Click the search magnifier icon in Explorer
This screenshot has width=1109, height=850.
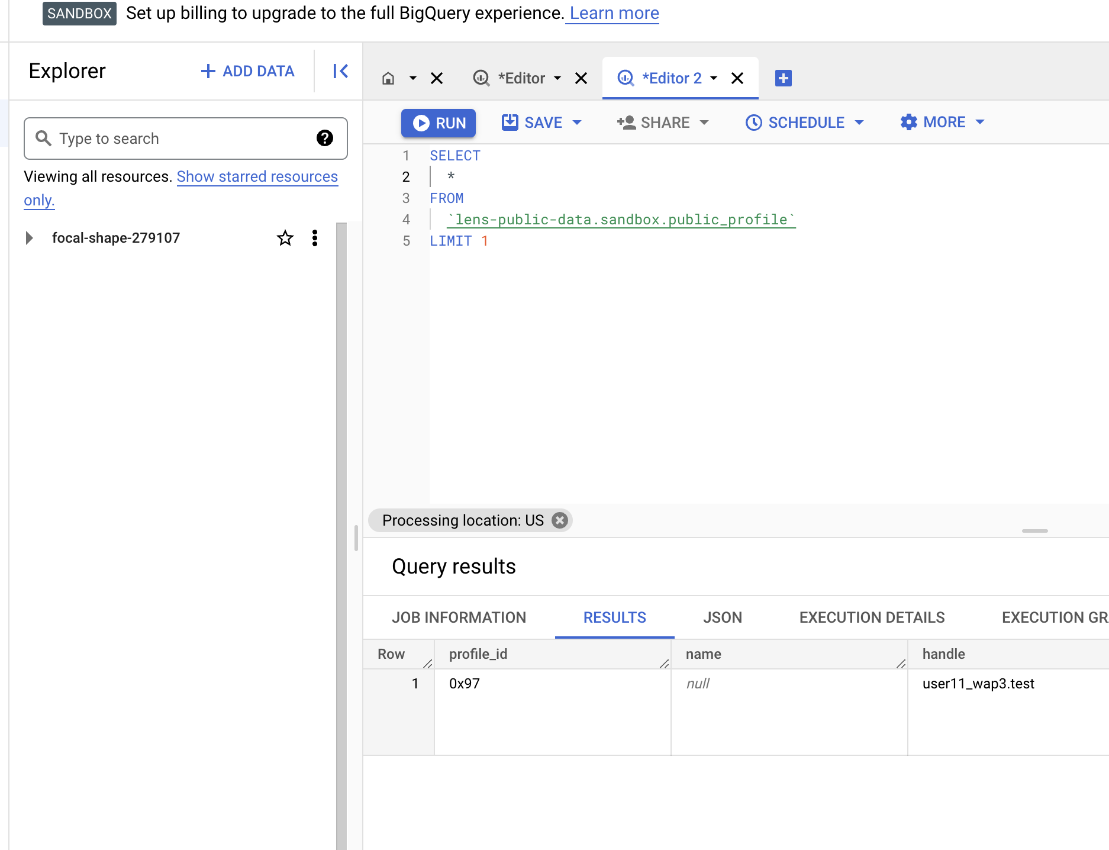coord(44,138)
